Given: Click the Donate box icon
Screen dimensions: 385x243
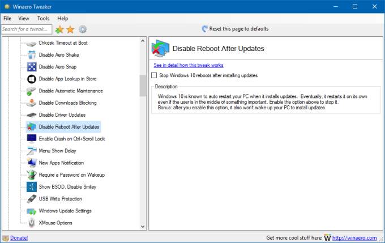Looking at the screenshot, I should [6, 238].
